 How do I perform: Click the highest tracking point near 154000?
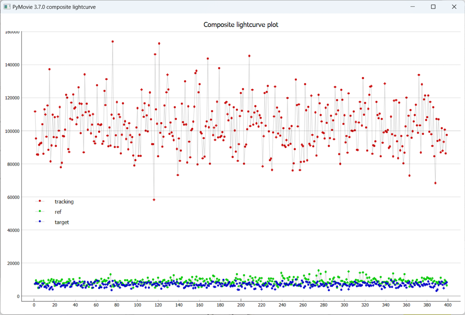point(112,41)
